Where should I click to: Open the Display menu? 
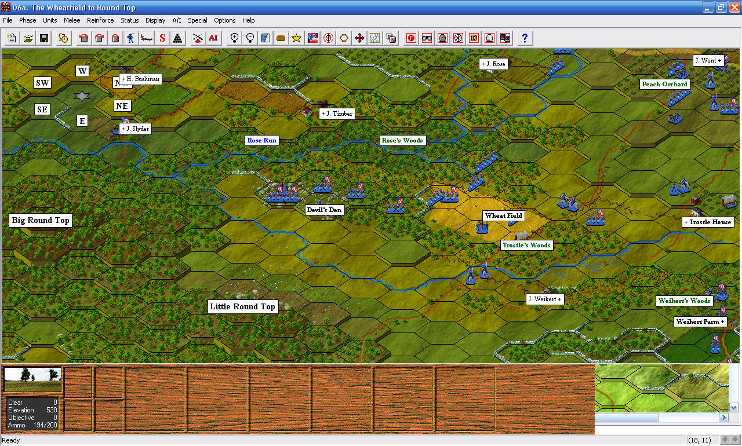[x=155, y=20]
